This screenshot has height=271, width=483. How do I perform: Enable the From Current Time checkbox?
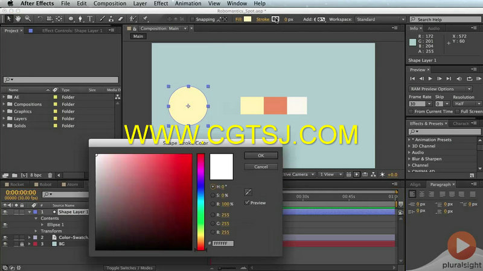point(411,111)
